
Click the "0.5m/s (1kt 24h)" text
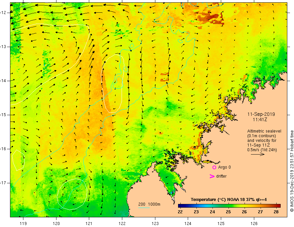click(x=262, y=150)
